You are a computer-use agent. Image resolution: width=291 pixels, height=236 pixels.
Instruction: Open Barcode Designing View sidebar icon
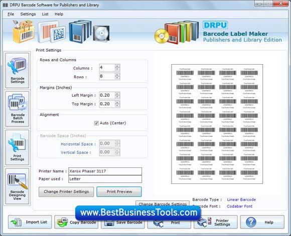pos(17,186)
